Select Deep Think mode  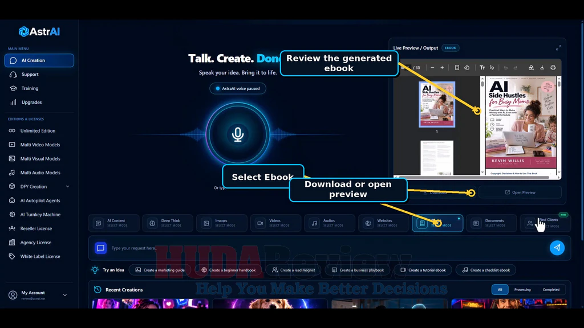(x=168, y=223)
